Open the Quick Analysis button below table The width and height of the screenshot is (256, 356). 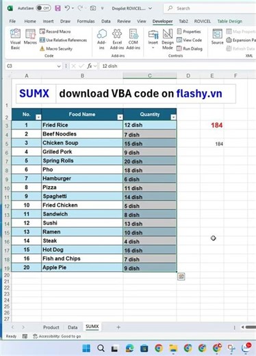181,277
